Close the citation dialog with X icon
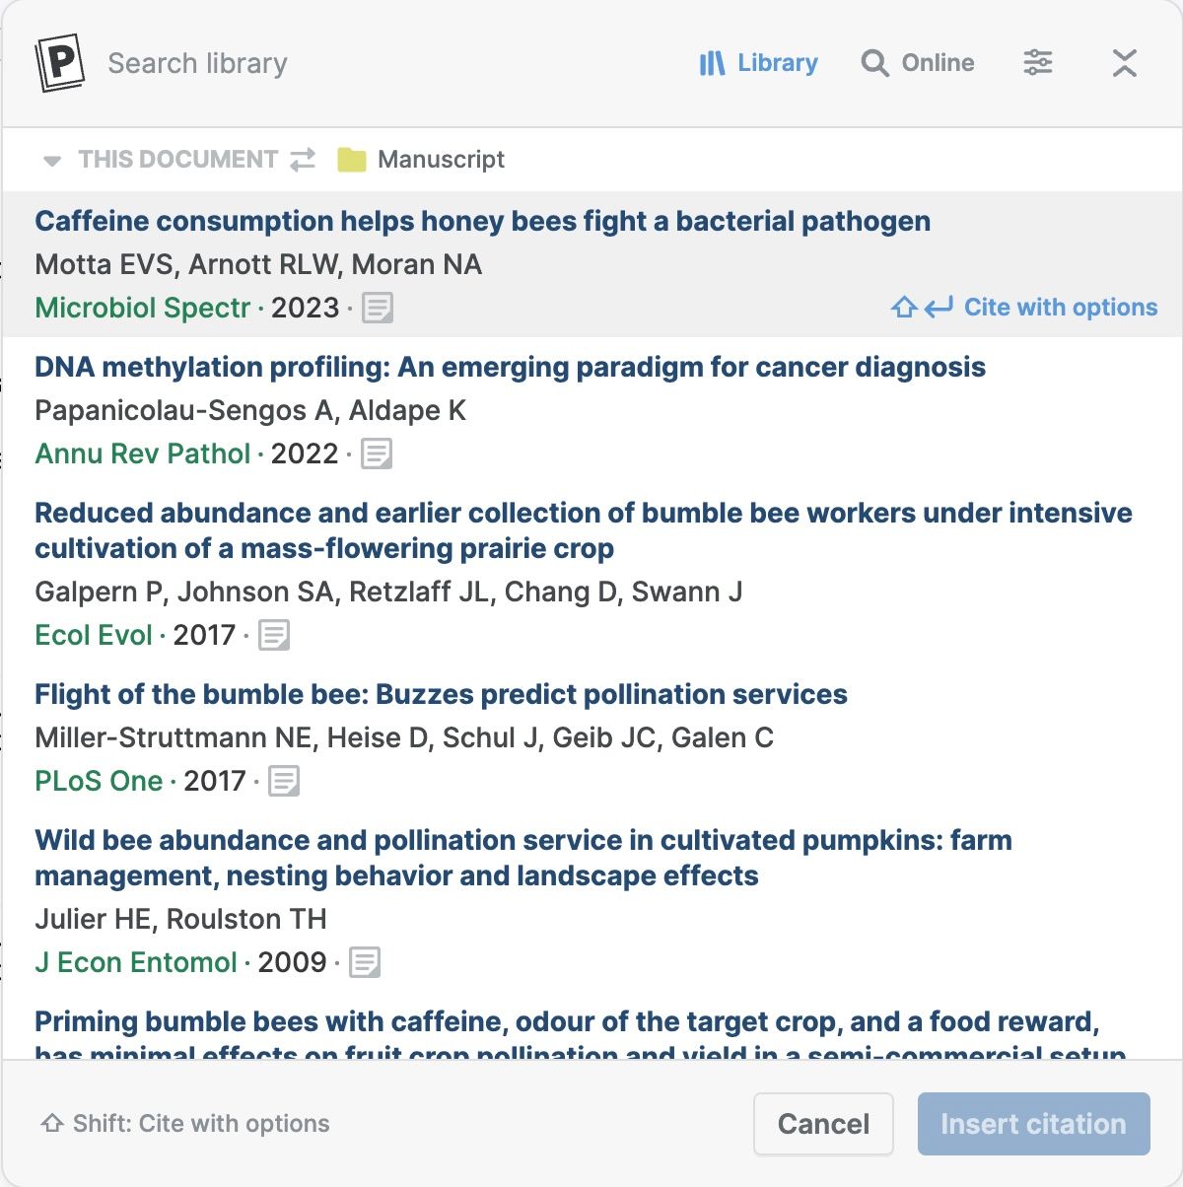The image size is (1183, 1187). pos(1124,63)
